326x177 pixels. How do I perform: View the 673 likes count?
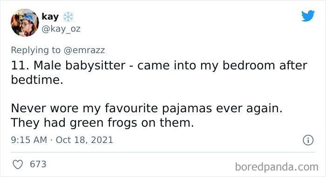38,164
